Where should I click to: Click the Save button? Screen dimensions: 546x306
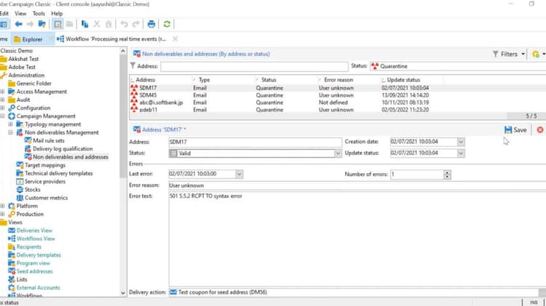(515, 129)
